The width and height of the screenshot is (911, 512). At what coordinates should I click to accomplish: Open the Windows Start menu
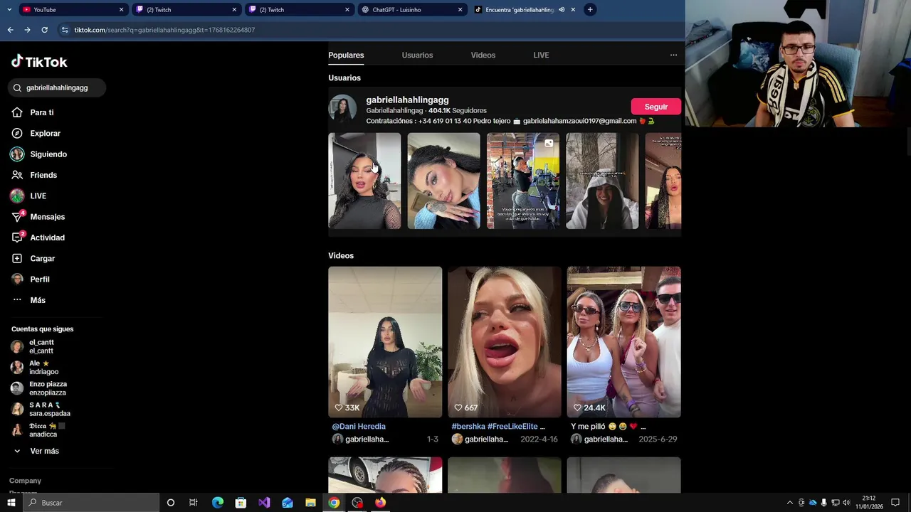11,503
